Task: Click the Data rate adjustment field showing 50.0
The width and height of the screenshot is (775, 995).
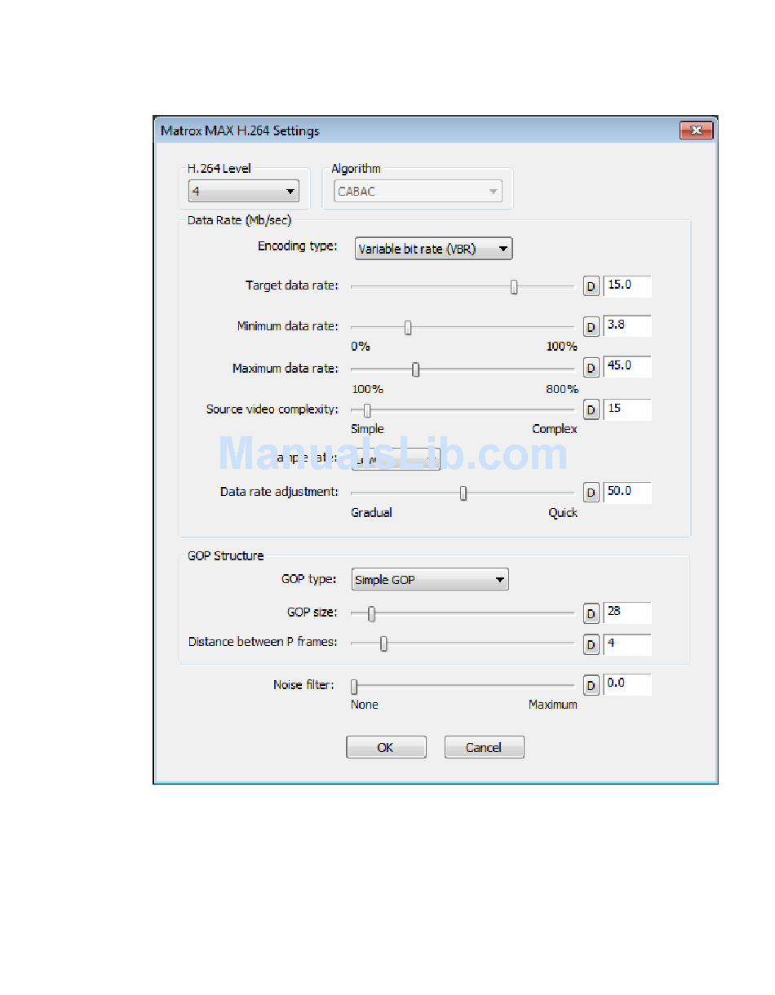Action: click(627, 493)
